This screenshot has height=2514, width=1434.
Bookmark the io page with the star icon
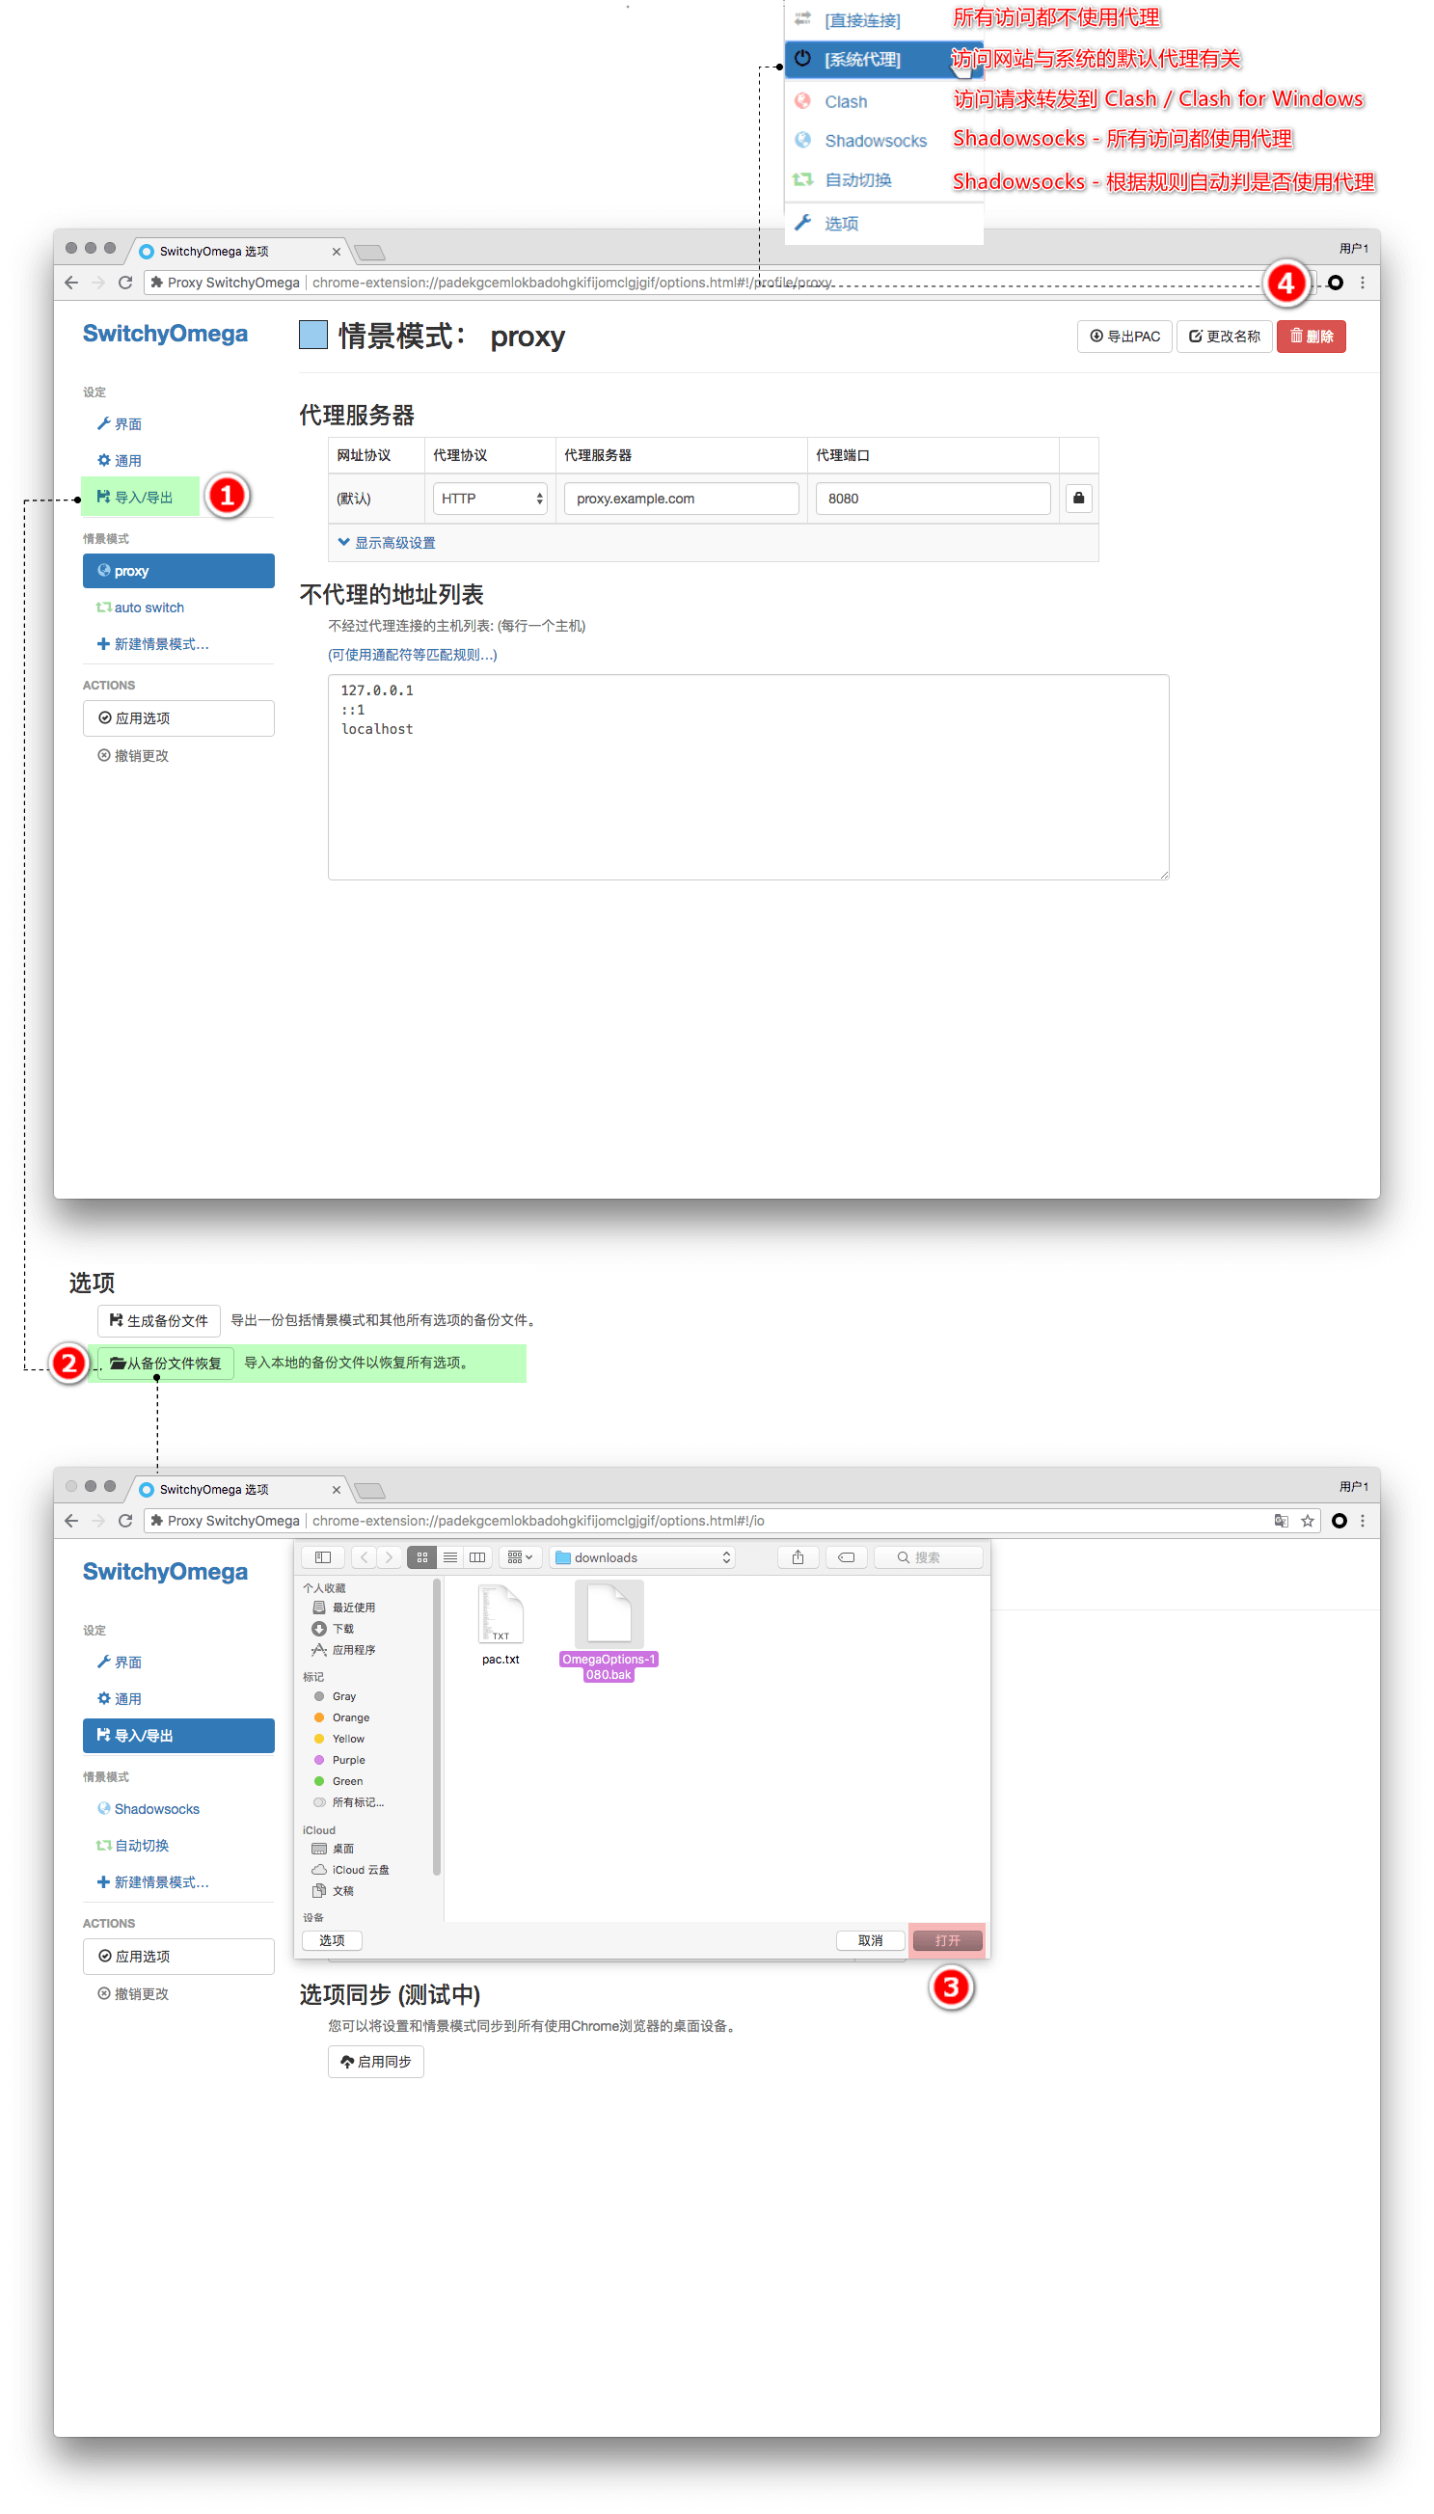1307,1521
